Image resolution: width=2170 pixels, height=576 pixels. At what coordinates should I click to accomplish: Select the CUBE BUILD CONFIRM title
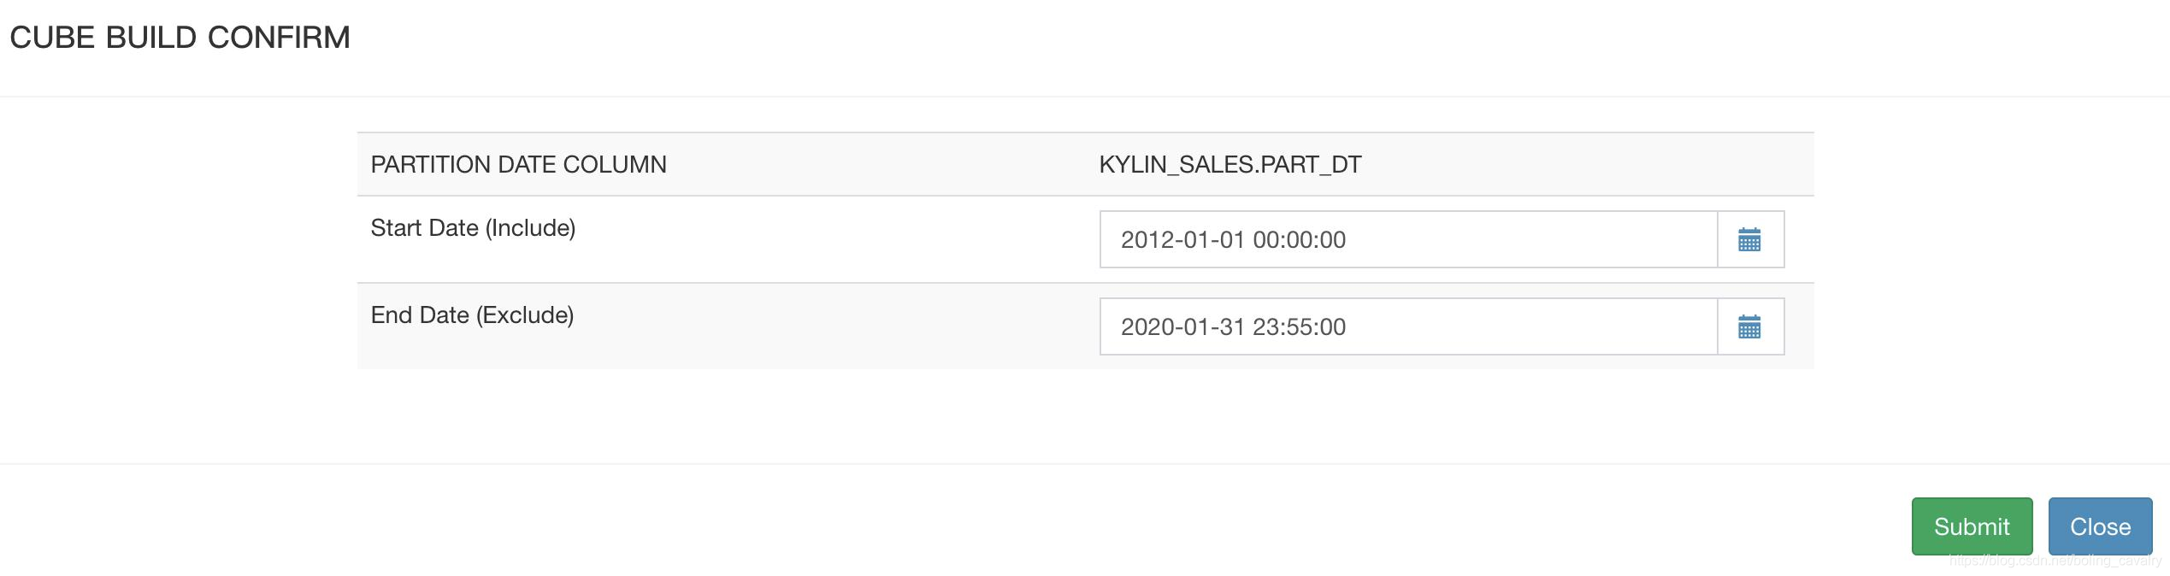(x=180, y=38)
